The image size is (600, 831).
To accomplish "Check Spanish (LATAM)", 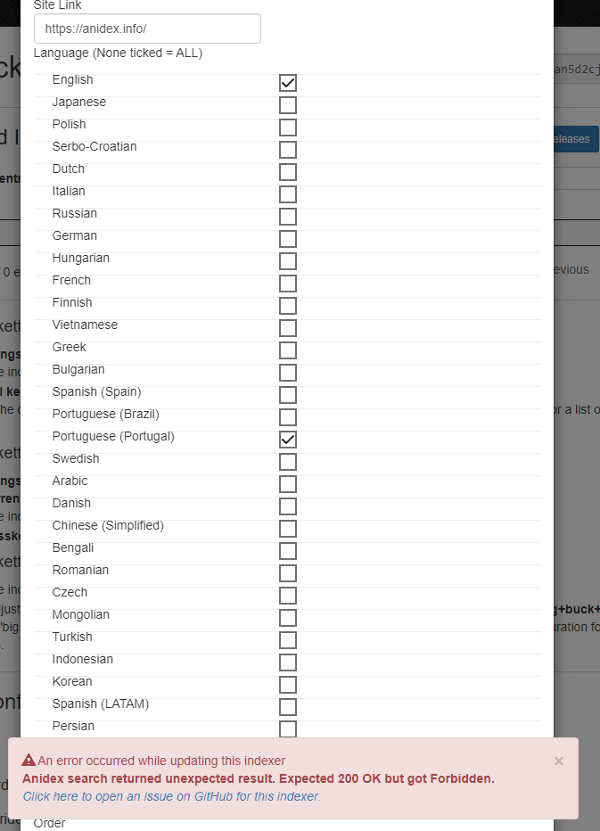I will click(287, 706).
